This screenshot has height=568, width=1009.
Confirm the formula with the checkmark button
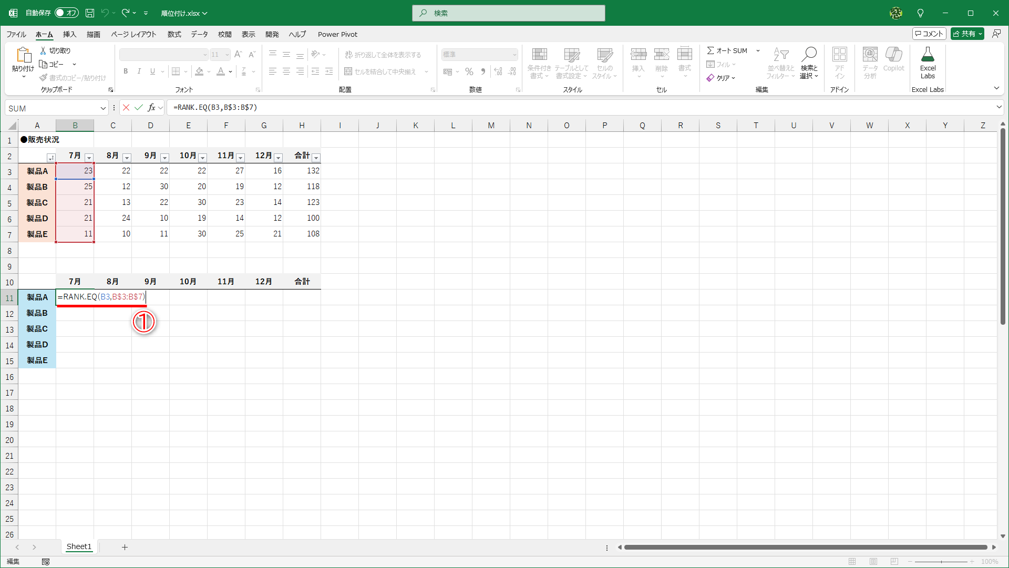(x=139, y=107)
